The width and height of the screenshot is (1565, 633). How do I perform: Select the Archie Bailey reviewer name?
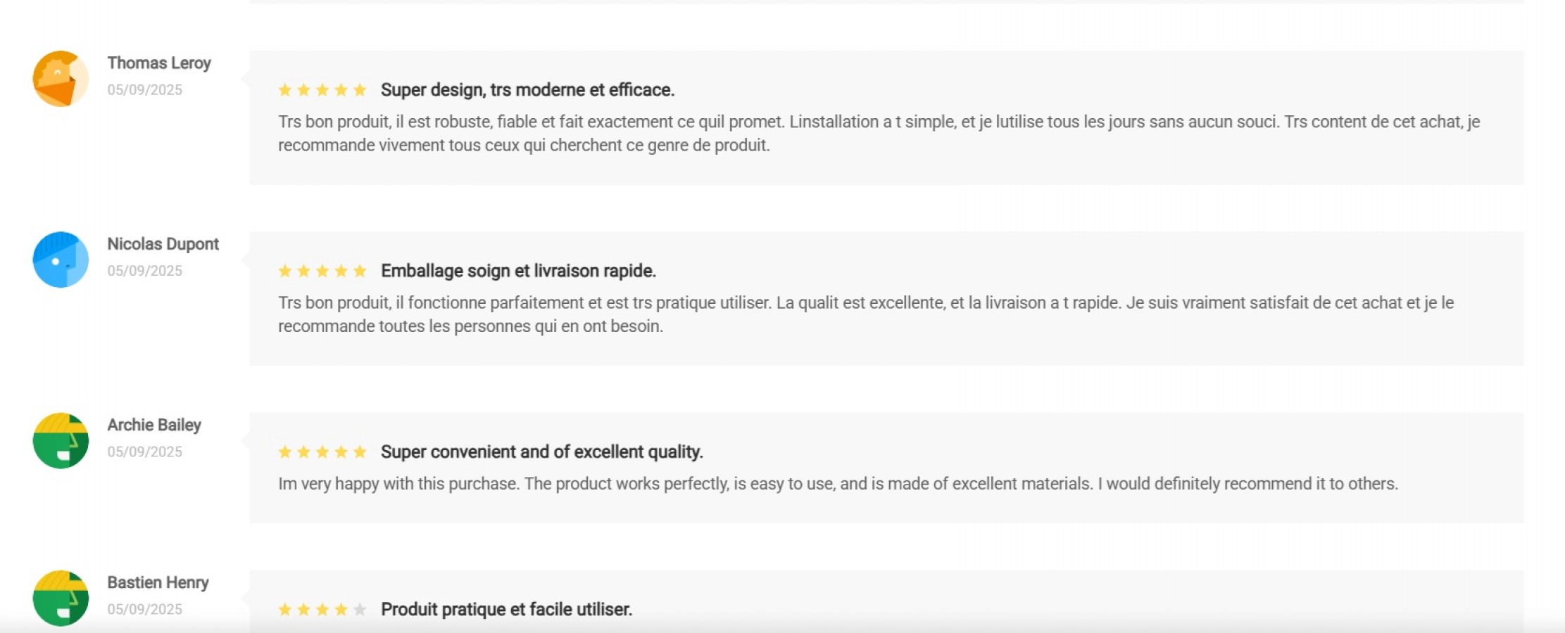click(x=154, y=426)
